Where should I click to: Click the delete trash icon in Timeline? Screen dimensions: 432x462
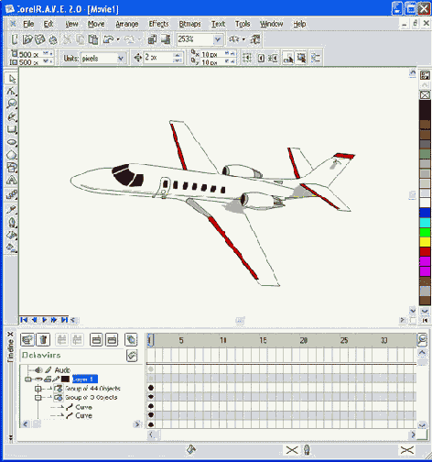point(43,339)
